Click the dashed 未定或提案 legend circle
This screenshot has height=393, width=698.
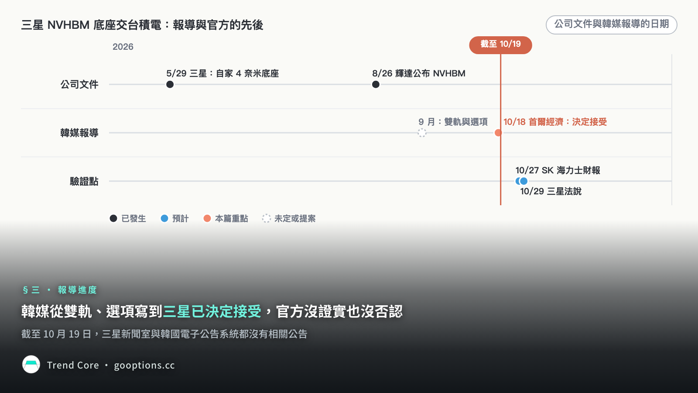pos(266,218)
